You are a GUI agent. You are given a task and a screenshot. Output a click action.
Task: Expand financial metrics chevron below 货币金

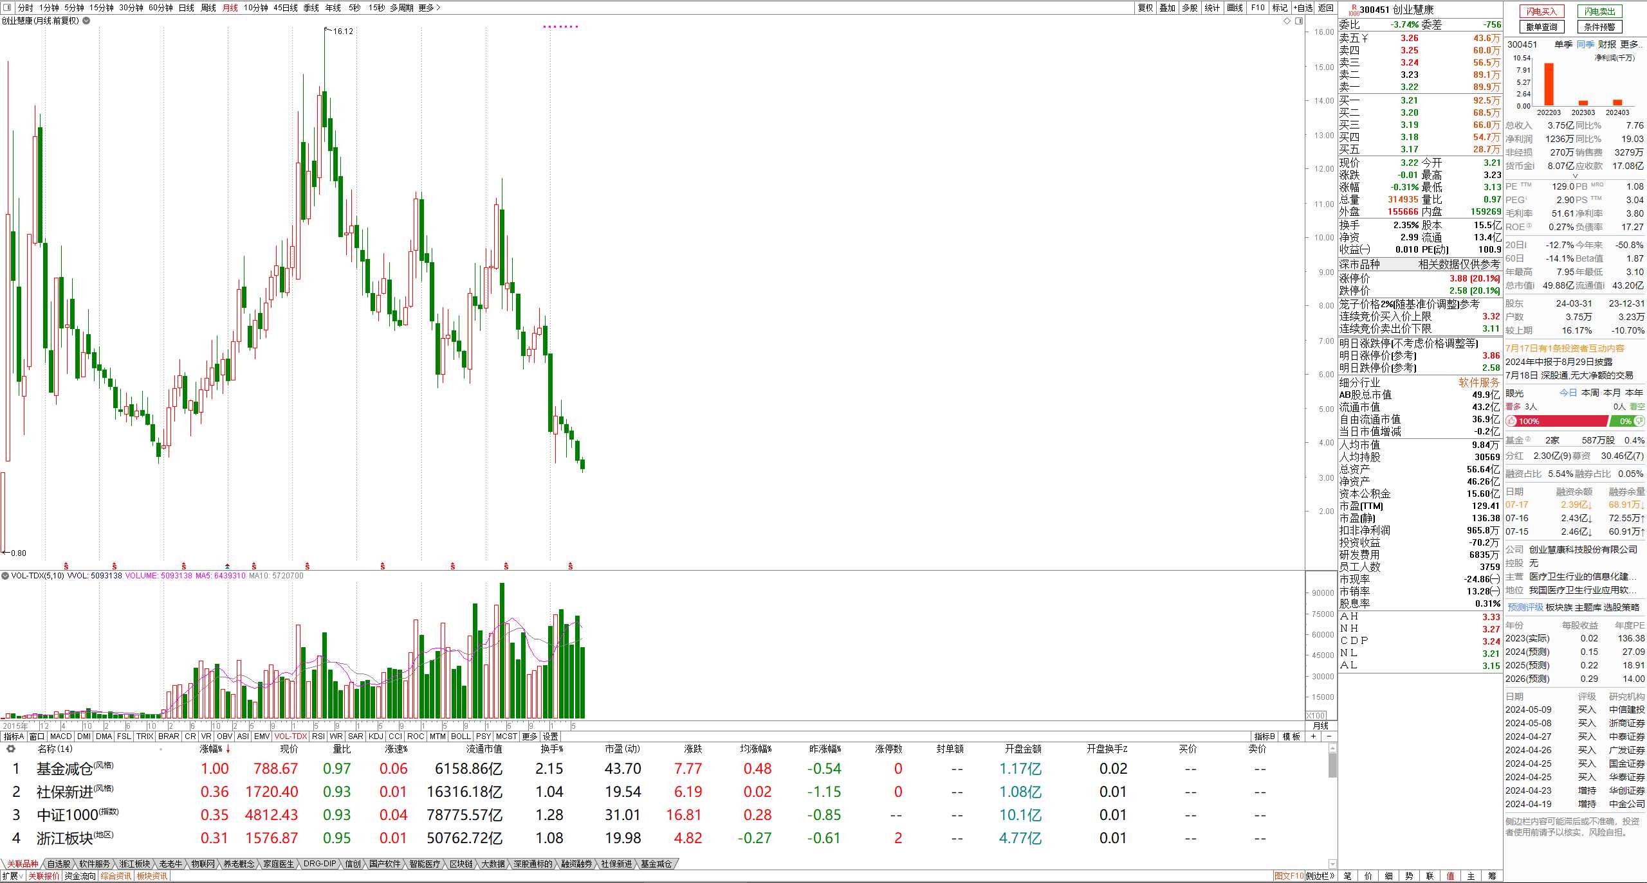click(1575, 176)
